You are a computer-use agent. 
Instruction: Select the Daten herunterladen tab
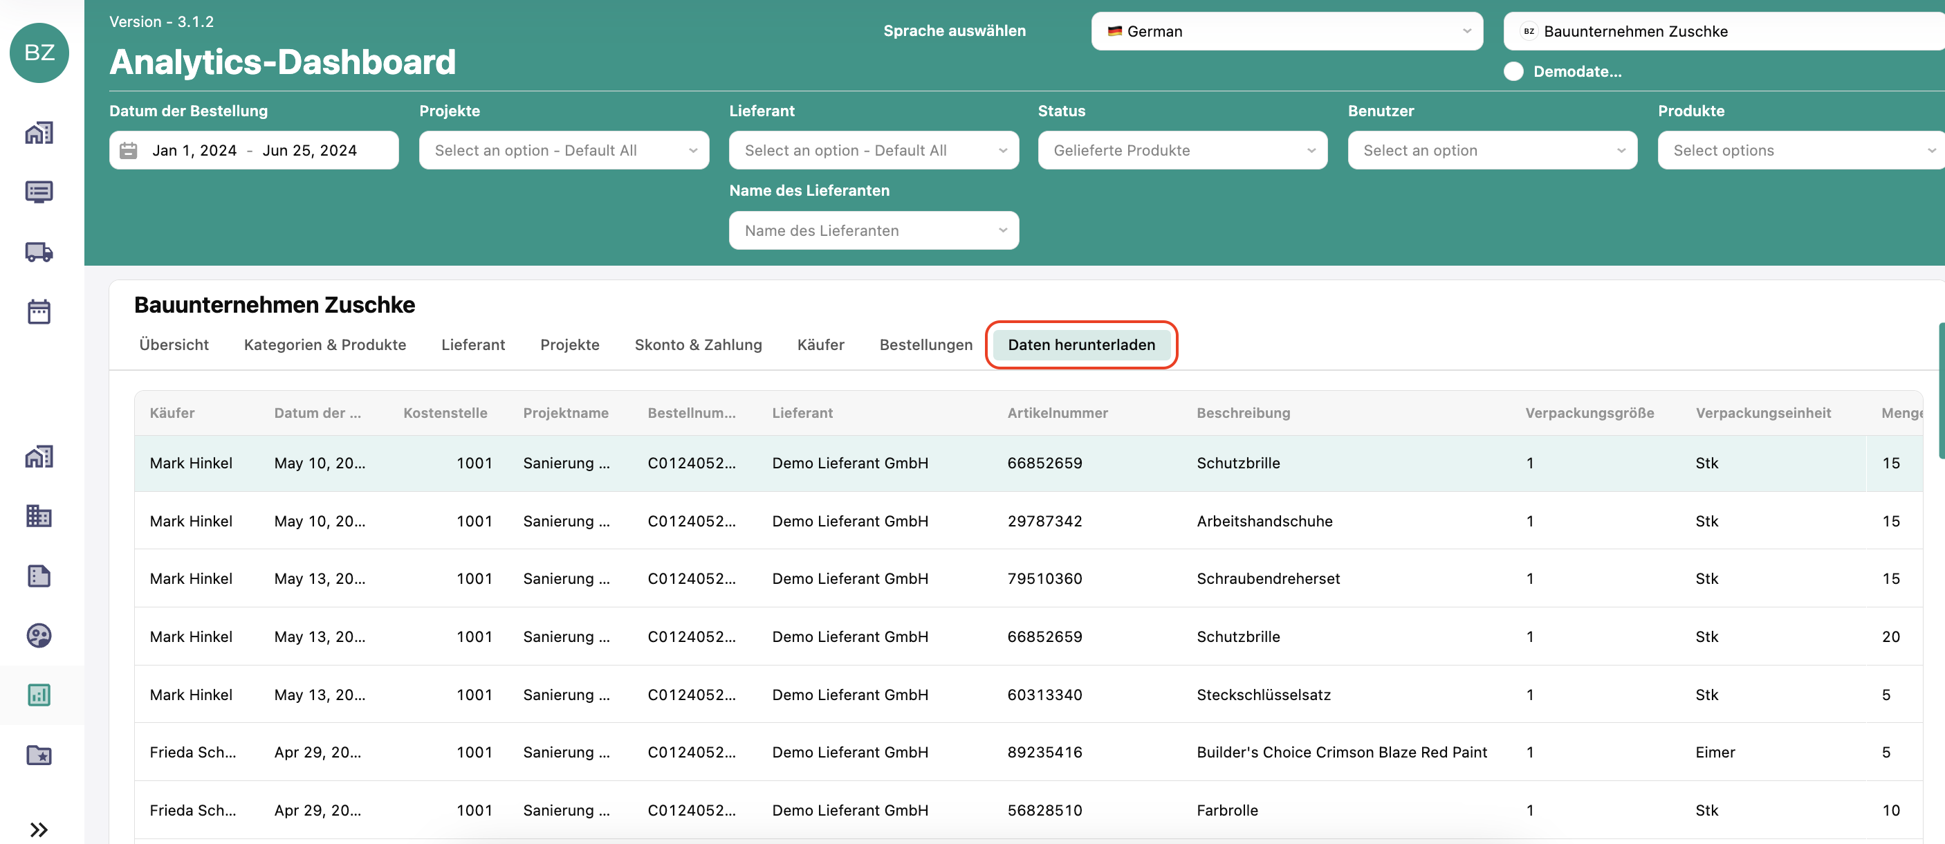pyautogui.click(x=1081, y=345)
